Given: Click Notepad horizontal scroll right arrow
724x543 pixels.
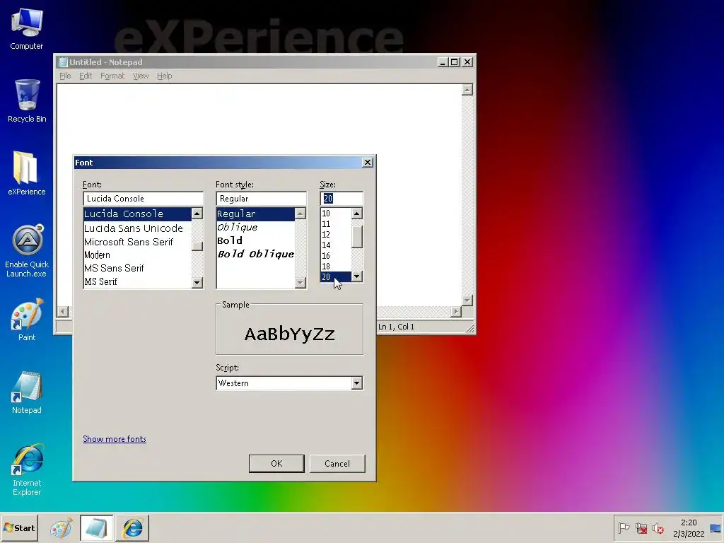Looking at the screenshot, I should click(x=456, y=312).
